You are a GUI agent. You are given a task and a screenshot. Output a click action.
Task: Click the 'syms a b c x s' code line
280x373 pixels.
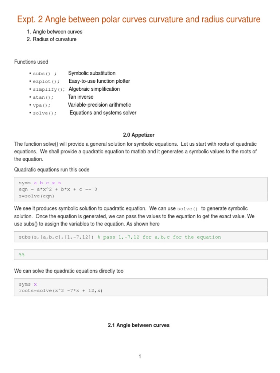[x=40, y=183]
